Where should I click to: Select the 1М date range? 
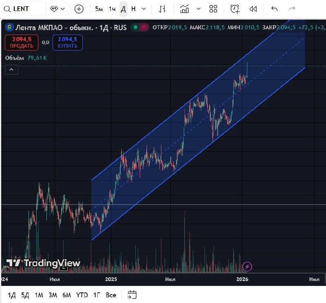[x=39, y=295]
